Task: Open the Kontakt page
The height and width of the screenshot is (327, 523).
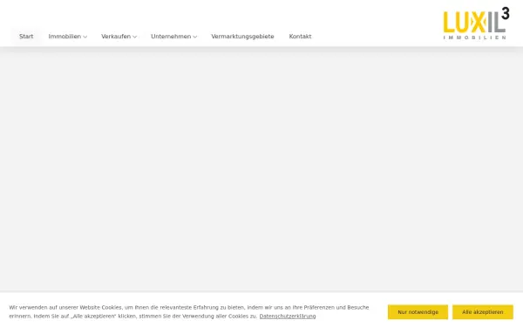Action: click(x=300, y=37)
